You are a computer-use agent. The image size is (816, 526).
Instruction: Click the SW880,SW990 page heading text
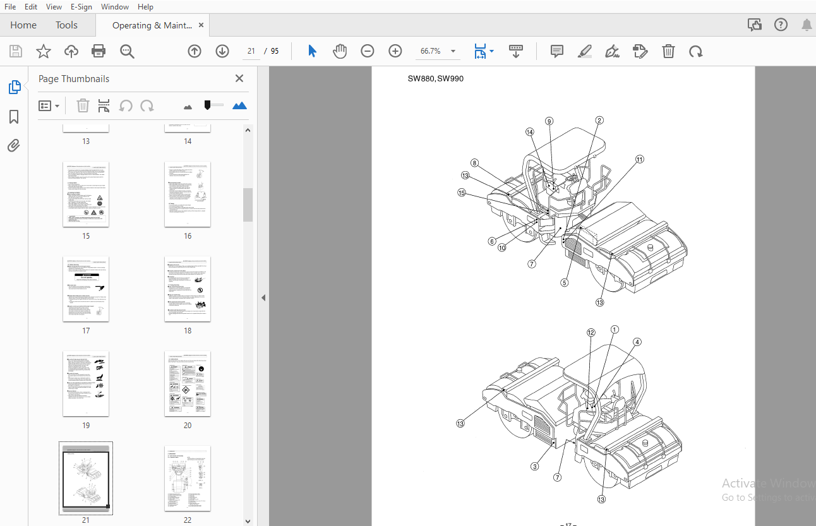pyautogui.click(x=436, y=79)
